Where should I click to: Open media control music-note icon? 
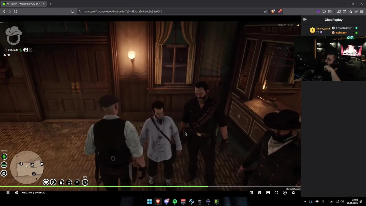pyautogui.click(x=339, y=11)
